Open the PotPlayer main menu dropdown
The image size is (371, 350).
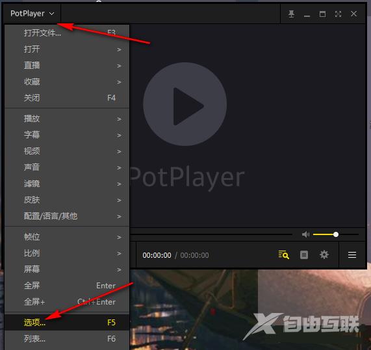pyautogui.click(x=32, y=14)
